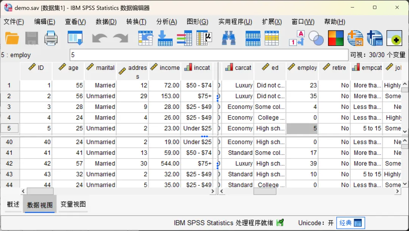Click the Redo arrow
The width and height of the screenshot is (409, 231).
[120, 38]
